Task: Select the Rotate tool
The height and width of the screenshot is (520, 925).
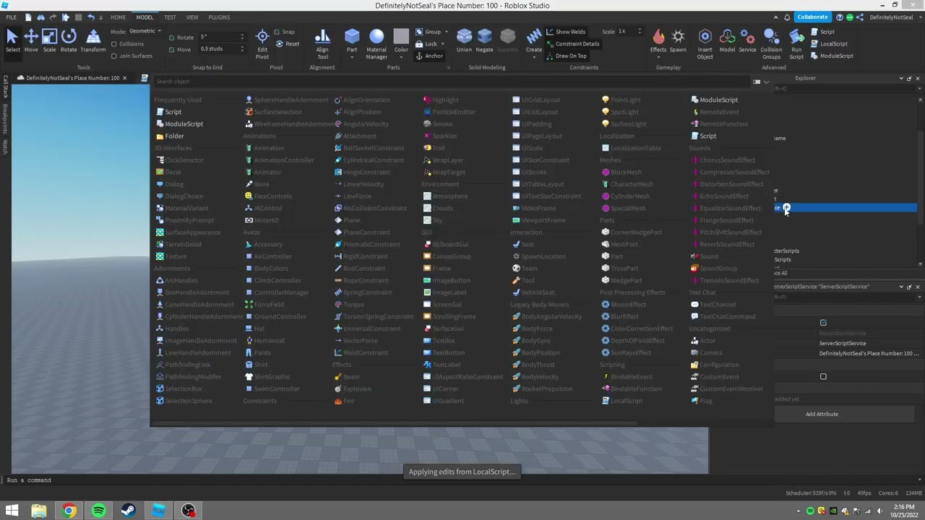Action: click(x=69, y=40)
